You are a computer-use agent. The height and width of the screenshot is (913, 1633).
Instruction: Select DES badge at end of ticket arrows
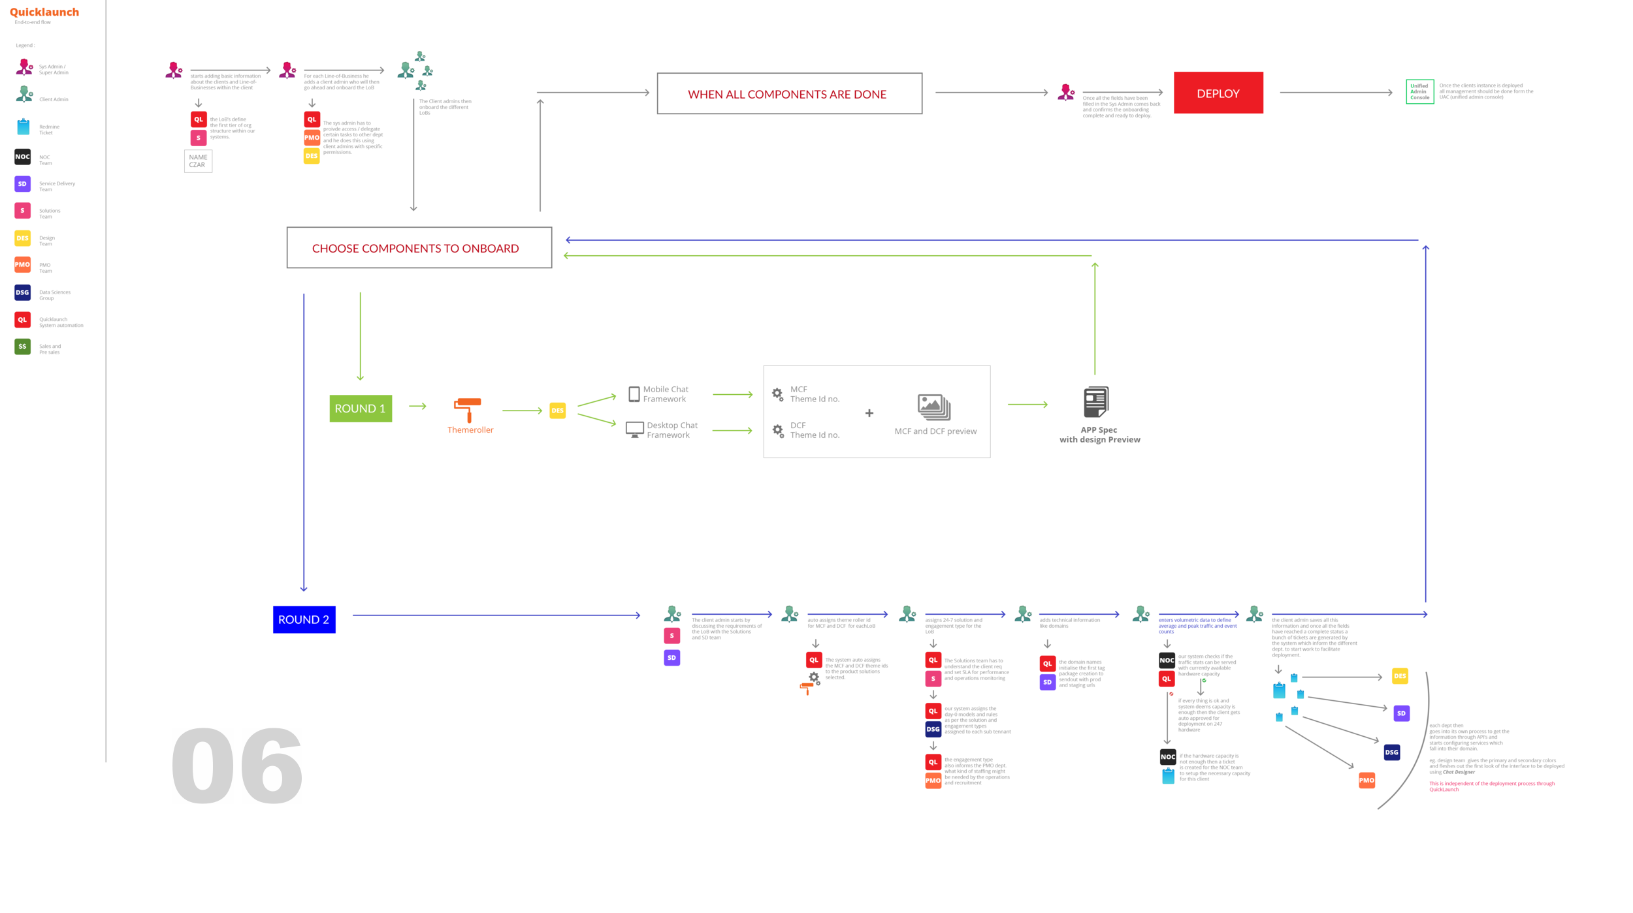1400,676
